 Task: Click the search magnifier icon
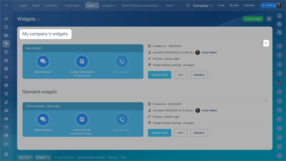point(188,5)
